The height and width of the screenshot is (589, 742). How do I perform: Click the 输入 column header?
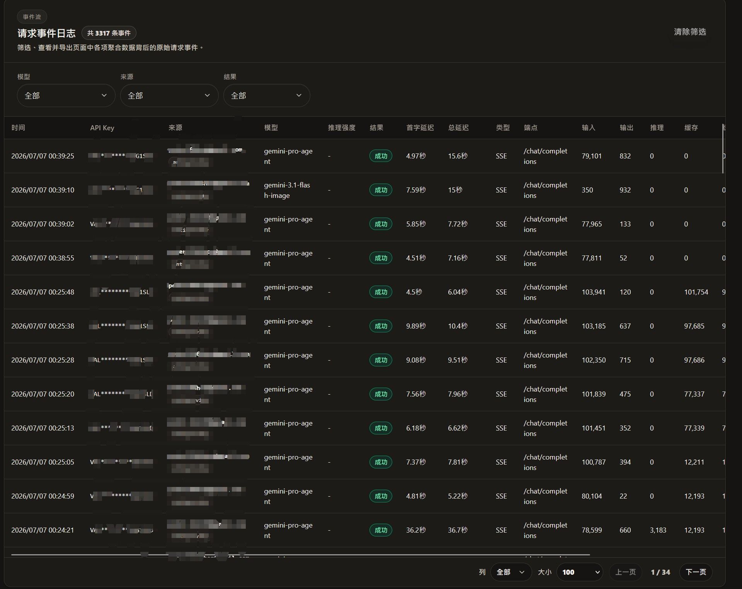tap(589, 128)
